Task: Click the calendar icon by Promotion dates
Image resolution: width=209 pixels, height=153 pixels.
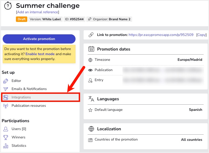Action: click(x=91, y=49)
